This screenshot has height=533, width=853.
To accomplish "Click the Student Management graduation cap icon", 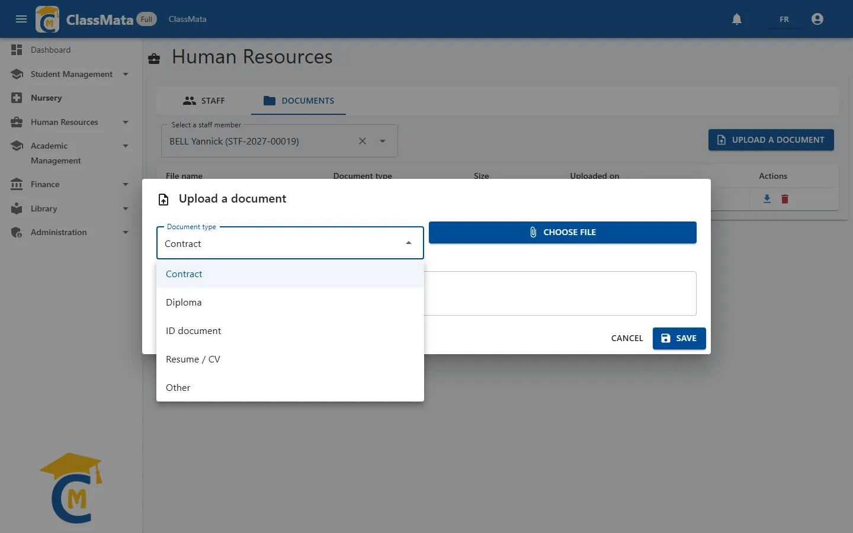I will point(17,74).
